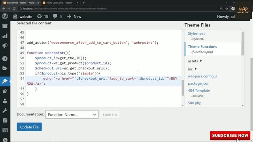Open the grid blocks sidebar icon

(5, 130)
